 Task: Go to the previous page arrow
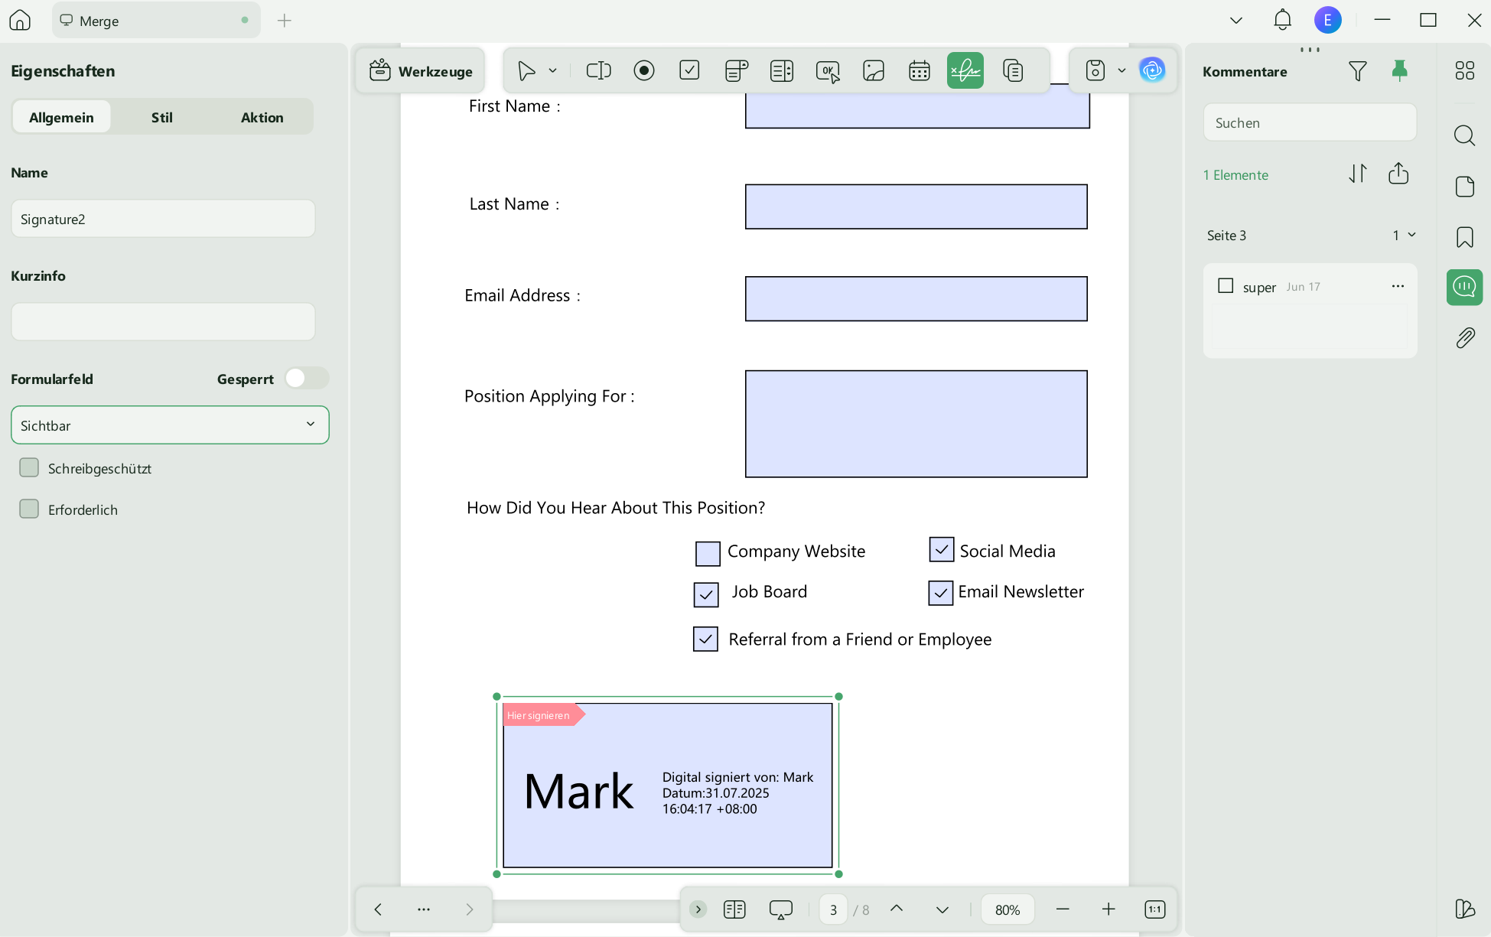(897, 909)
